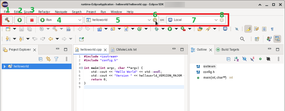This screenshot has height=111, width=285.
Task: Switch to the Build Targets tab
Action: point(228,49)
